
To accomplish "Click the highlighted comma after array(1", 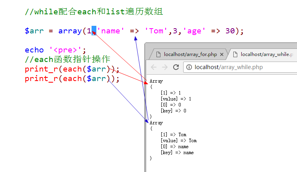I will 94,31.
